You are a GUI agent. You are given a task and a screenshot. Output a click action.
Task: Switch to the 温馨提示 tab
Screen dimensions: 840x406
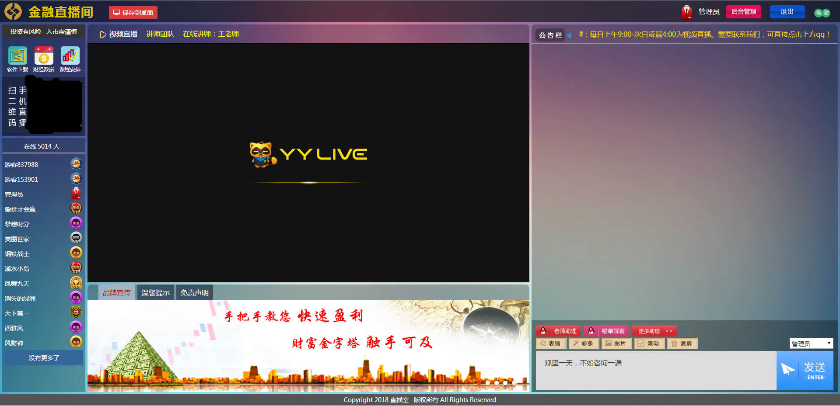tap(156, 292)
